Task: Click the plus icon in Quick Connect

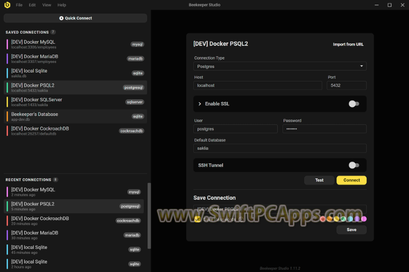Action: 61,18
